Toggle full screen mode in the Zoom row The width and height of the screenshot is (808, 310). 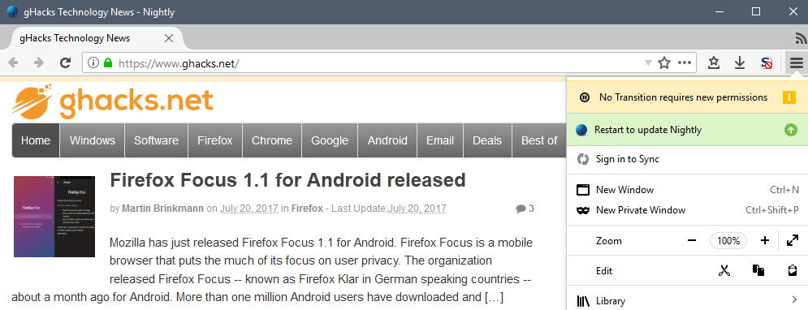793,240
